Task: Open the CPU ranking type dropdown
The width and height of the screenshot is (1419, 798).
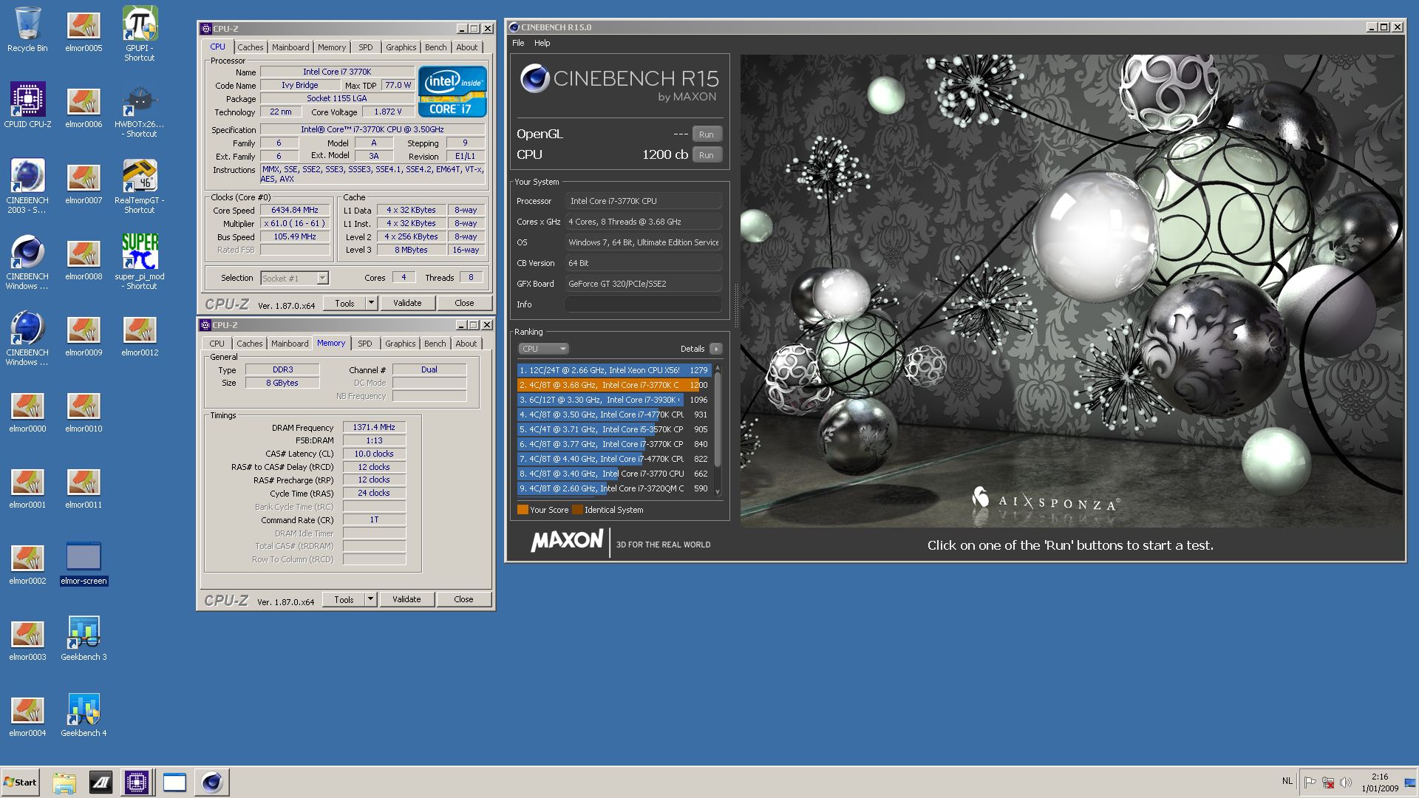Action: pyautogui.click(x=543, y=349)
